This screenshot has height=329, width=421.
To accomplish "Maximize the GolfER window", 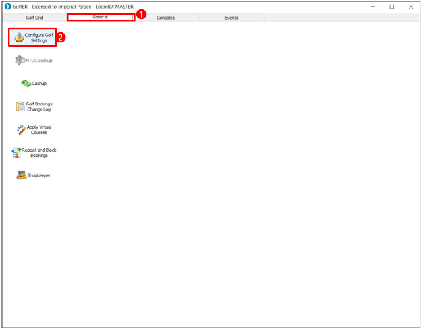I will [392, 7].
